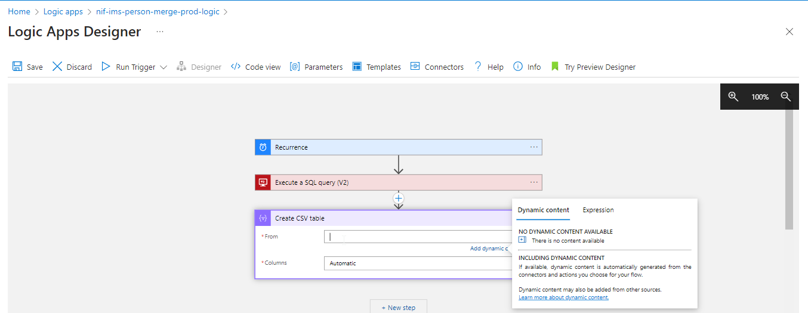Viewport: 808px width, 313px height.
Task: Open Code view from the toolbar
Action: (255, 67)
